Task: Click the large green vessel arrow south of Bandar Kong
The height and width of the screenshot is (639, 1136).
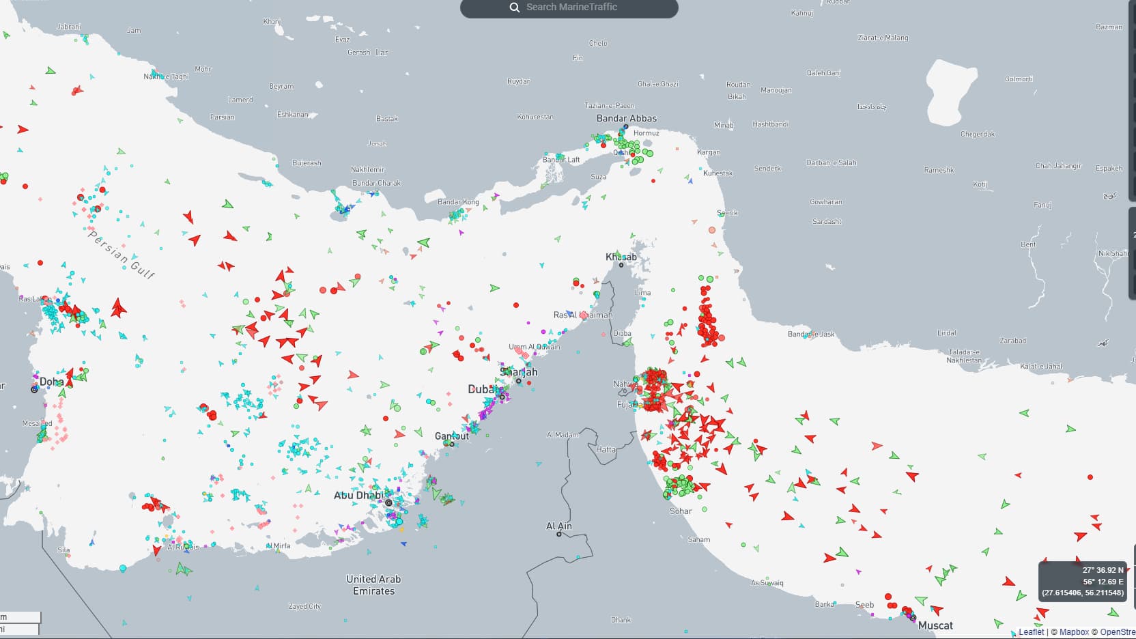Action: pyautogui.click(x=424, y=242)
